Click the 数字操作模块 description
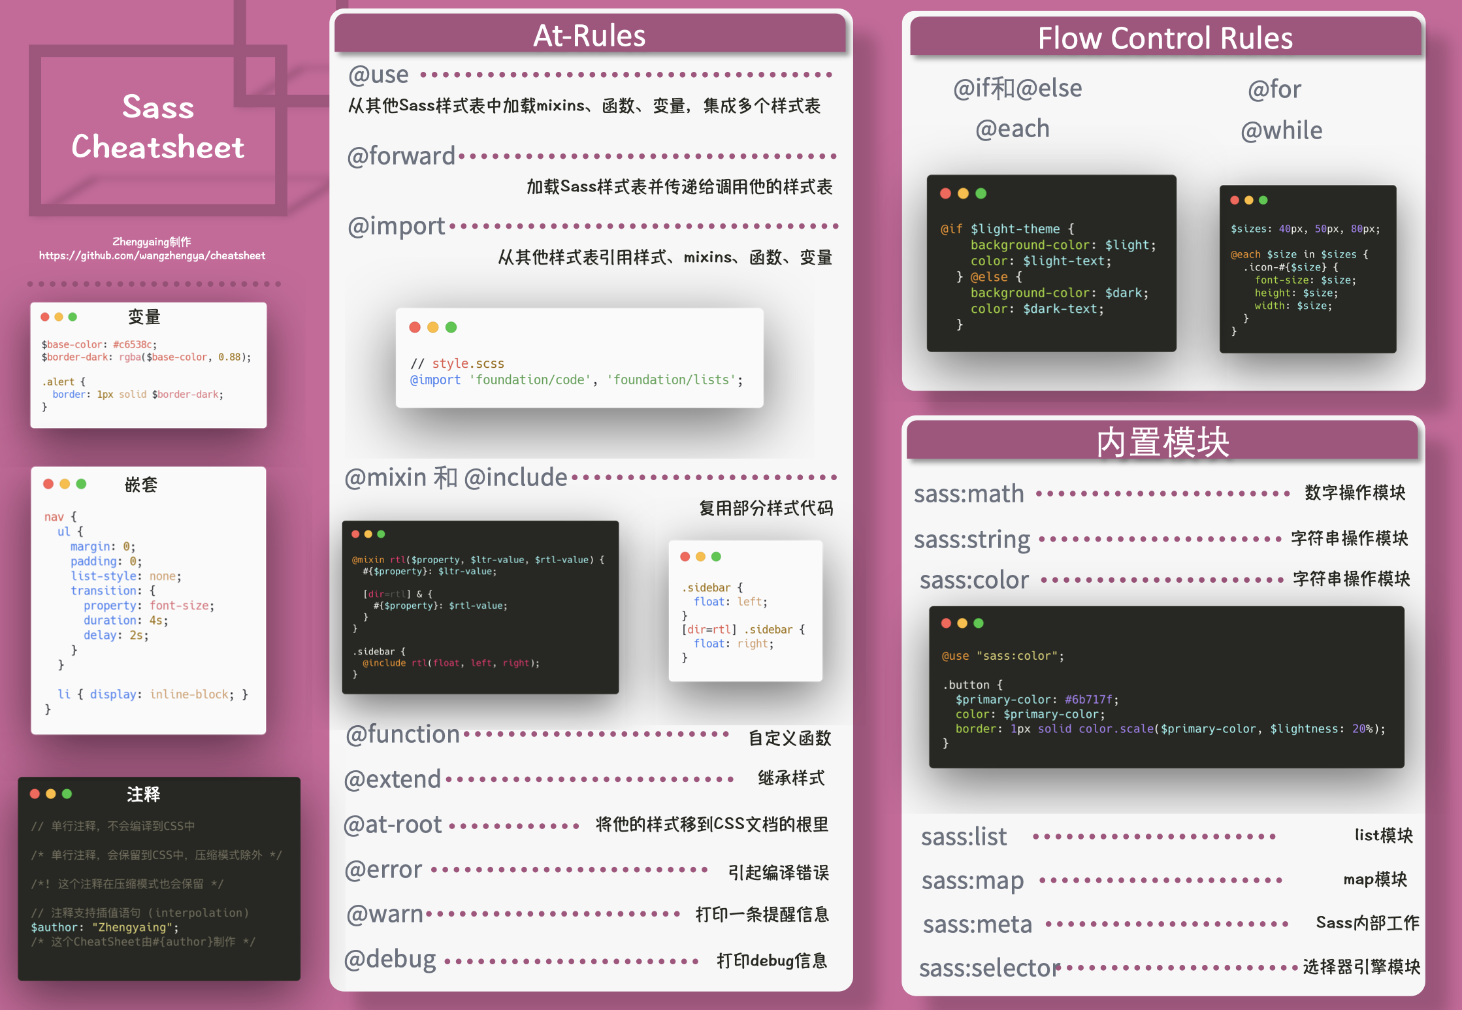Screen dimensions: 1462x1010 click(1355, 493)
